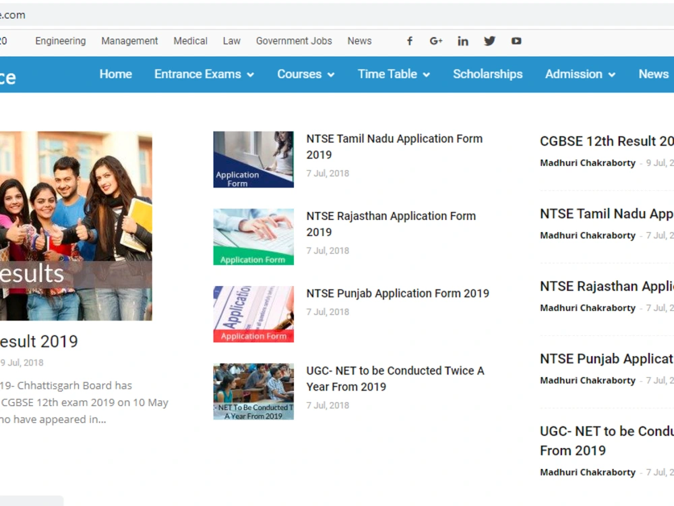This screenshot has width=674, height=506.
Task: Click the NTSE Tamil Nadu article thumbnail
Action: (x=253, y=160)
